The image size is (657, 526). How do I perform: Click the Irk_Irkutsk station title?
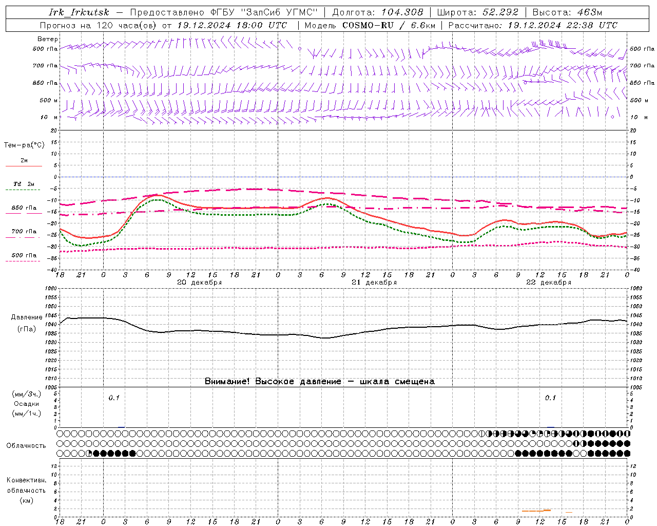79,12
